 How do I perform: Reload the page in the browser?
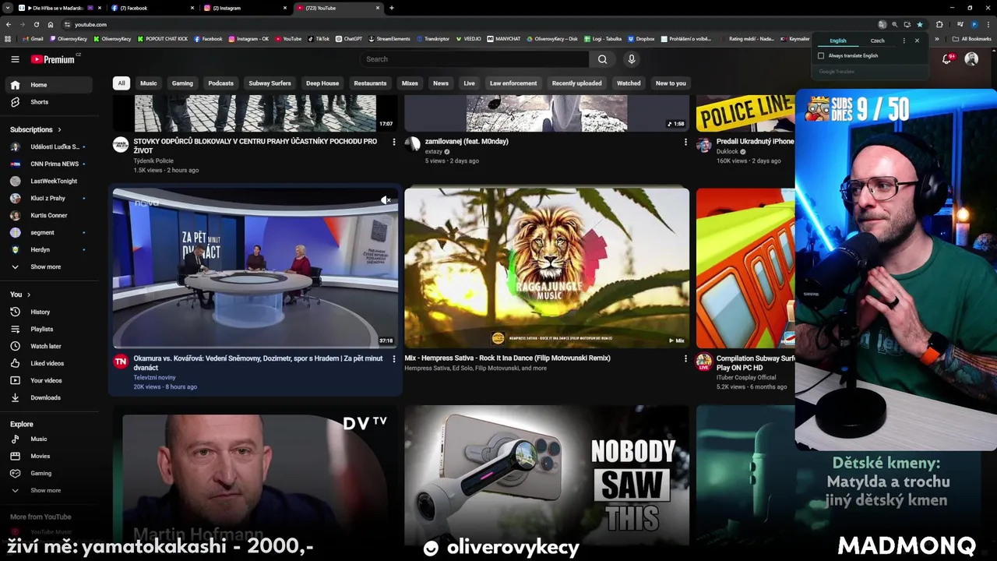[36, 24]
